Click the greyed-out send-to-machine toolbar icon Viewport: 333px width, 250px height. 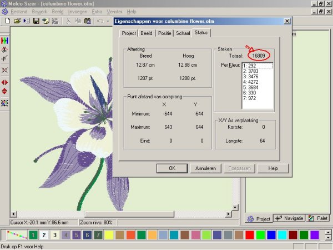point(55,21)
